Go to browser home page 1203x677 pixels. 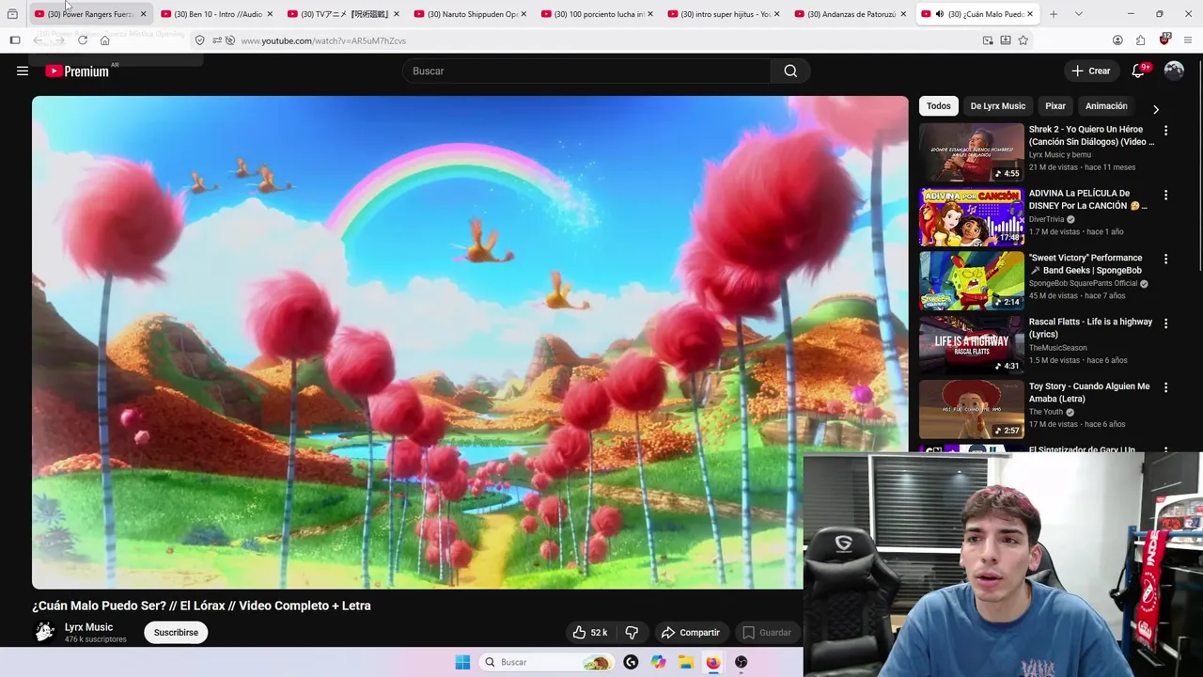[x=104, y=40]
